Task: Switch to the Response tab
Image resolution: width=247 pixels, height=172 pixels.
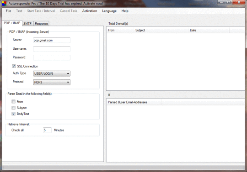Action: (x=41, y=24)
